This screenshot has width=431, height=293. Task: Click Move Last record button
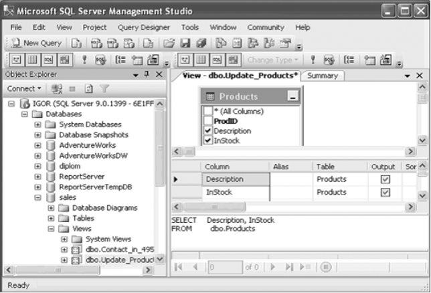click(x=289, y=267)
